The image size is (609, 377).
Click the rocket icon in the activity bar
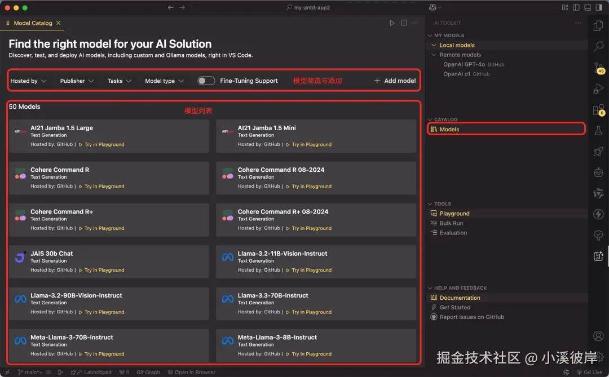(x=598, y=152)
